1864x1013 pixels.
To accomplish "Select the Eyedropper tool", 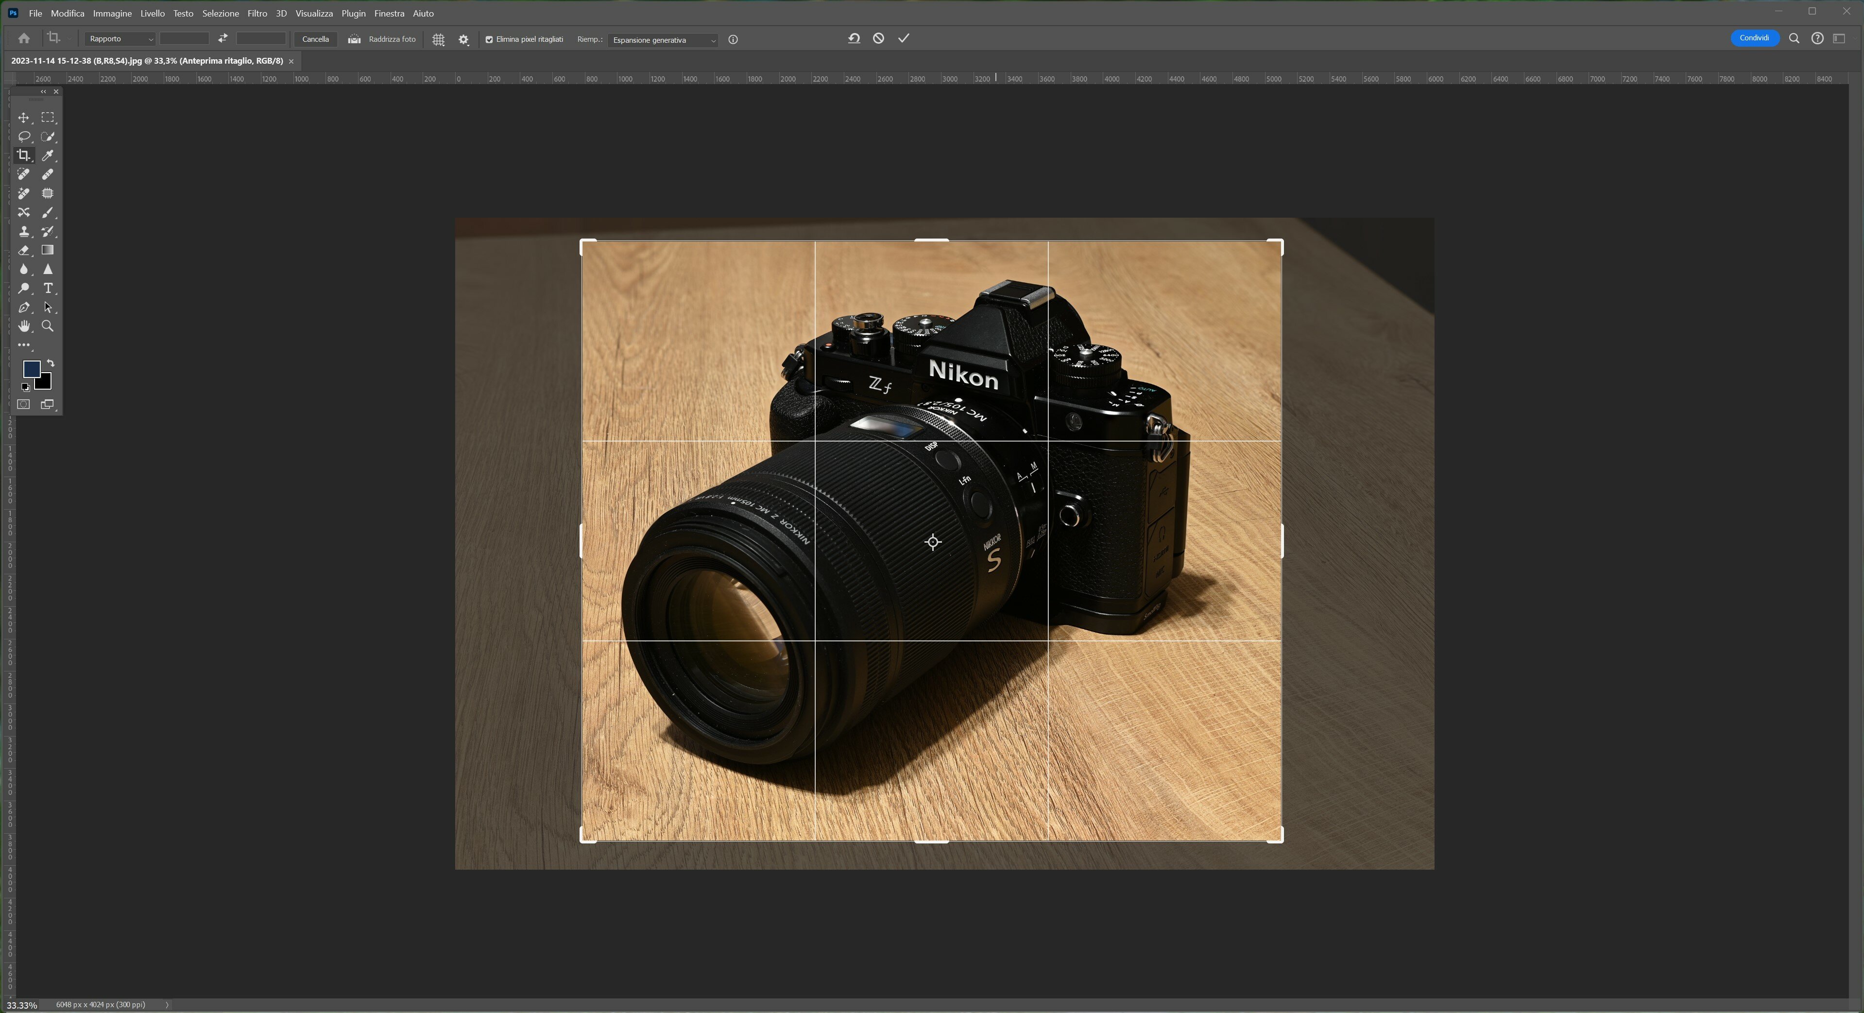I will 48,155.
